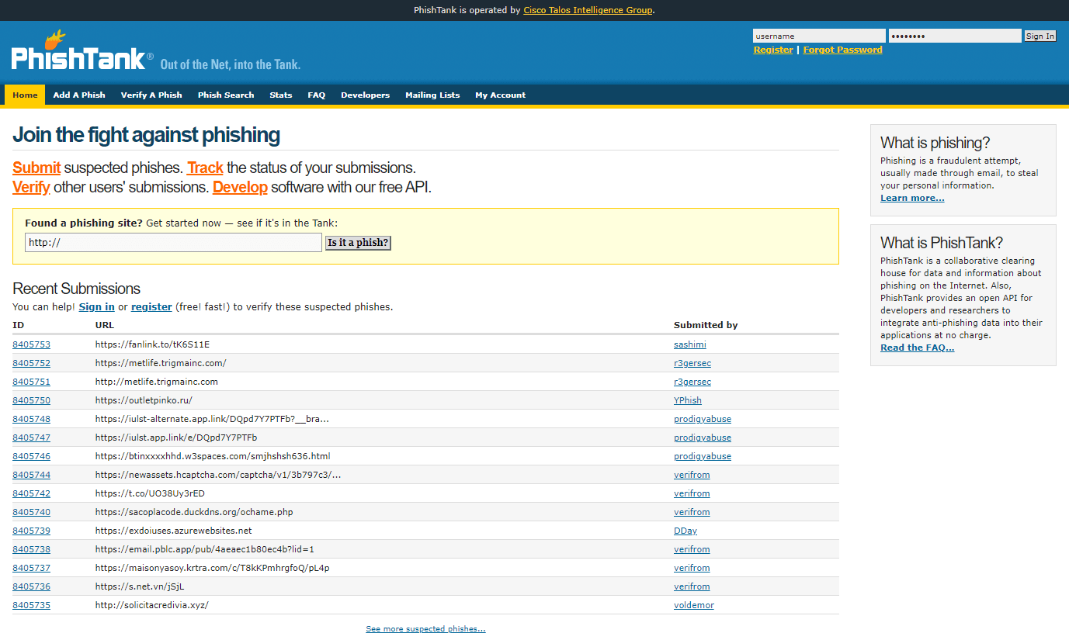Viewport: 1069px width, 640px height.
Task: Open submission ID 8405747
Action: [31, 438]
